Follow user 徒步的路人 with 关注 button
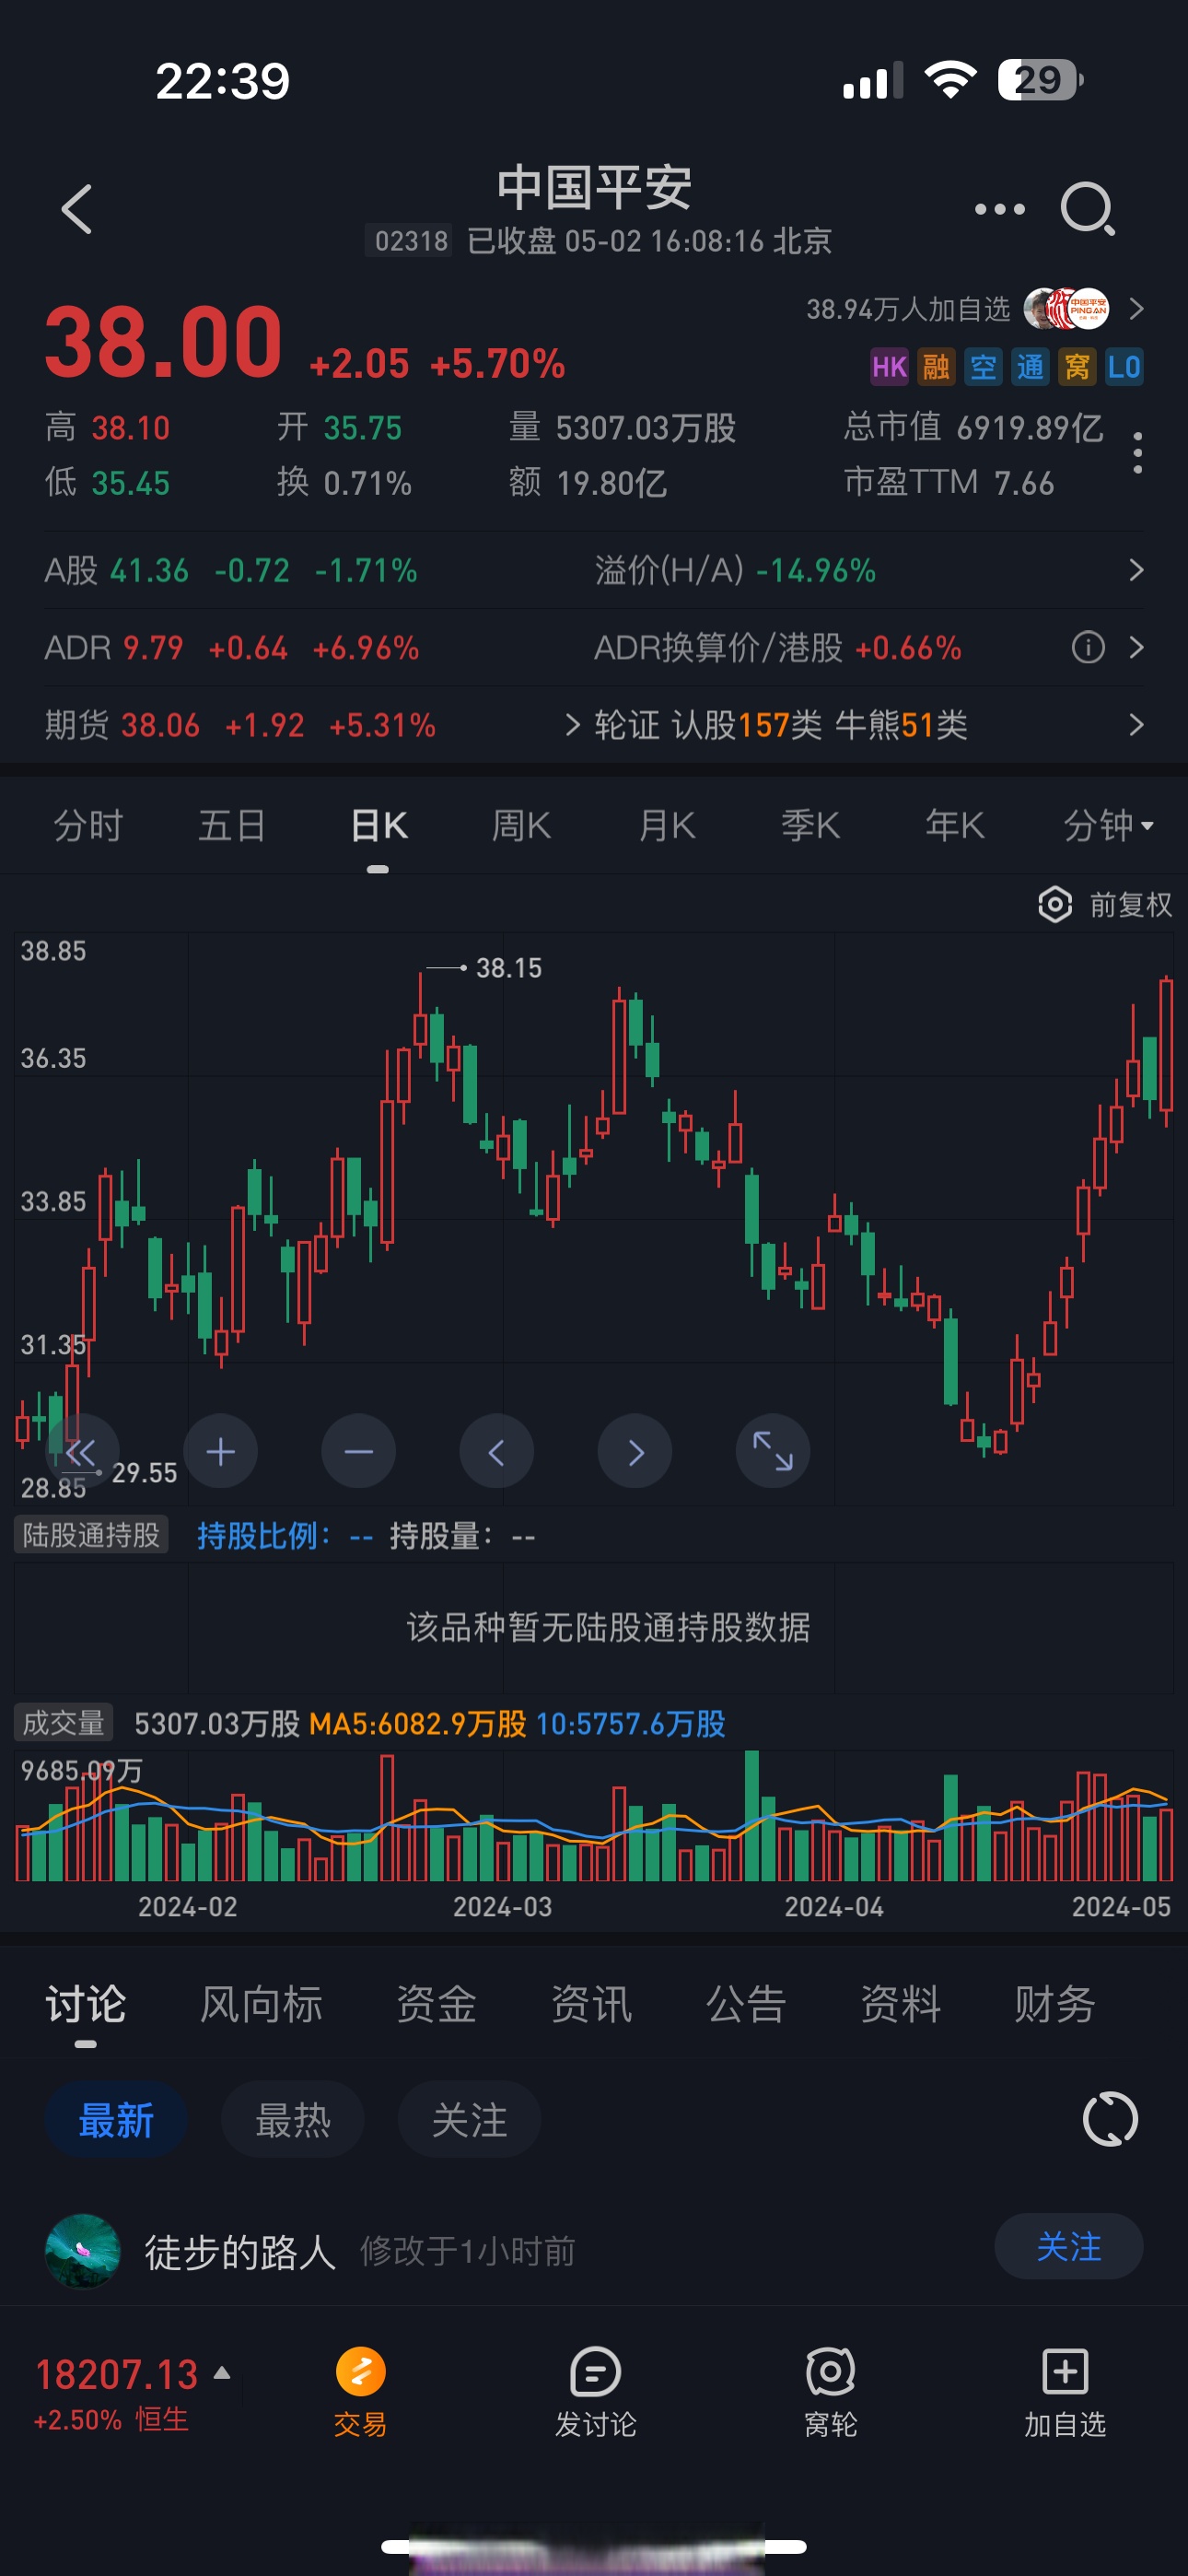This screenshot has height=2576, width=1188. 1068,2246
